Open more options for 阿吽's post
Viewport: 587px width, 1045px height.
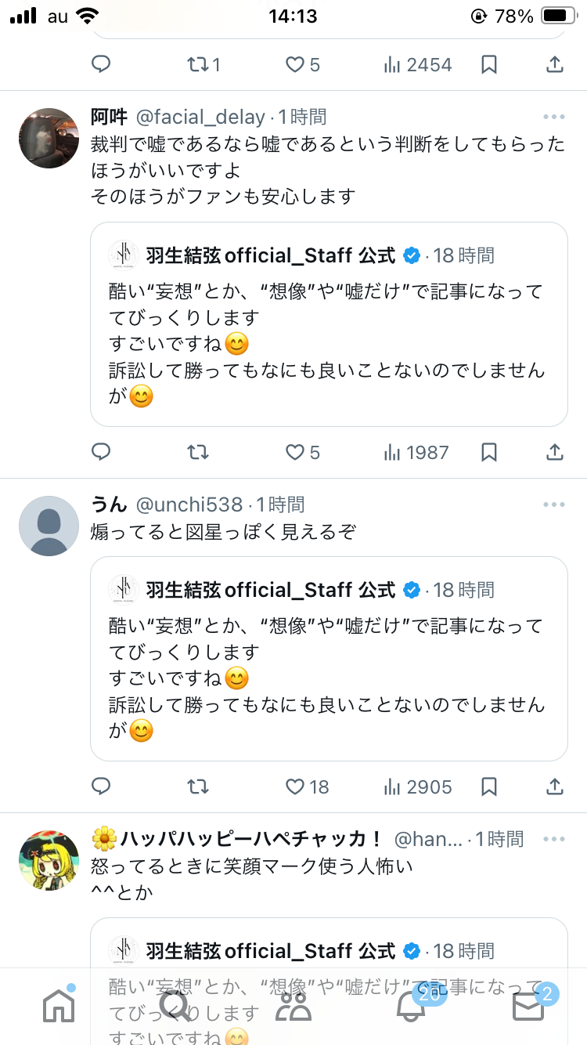tap(553, 118)
